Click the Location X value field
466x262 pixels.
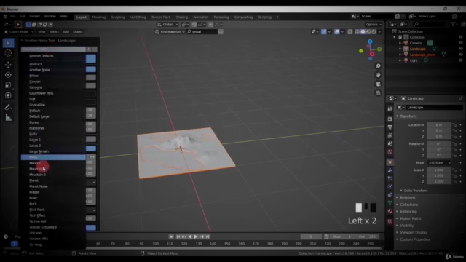pyautogui.click(x=439, y=124)
